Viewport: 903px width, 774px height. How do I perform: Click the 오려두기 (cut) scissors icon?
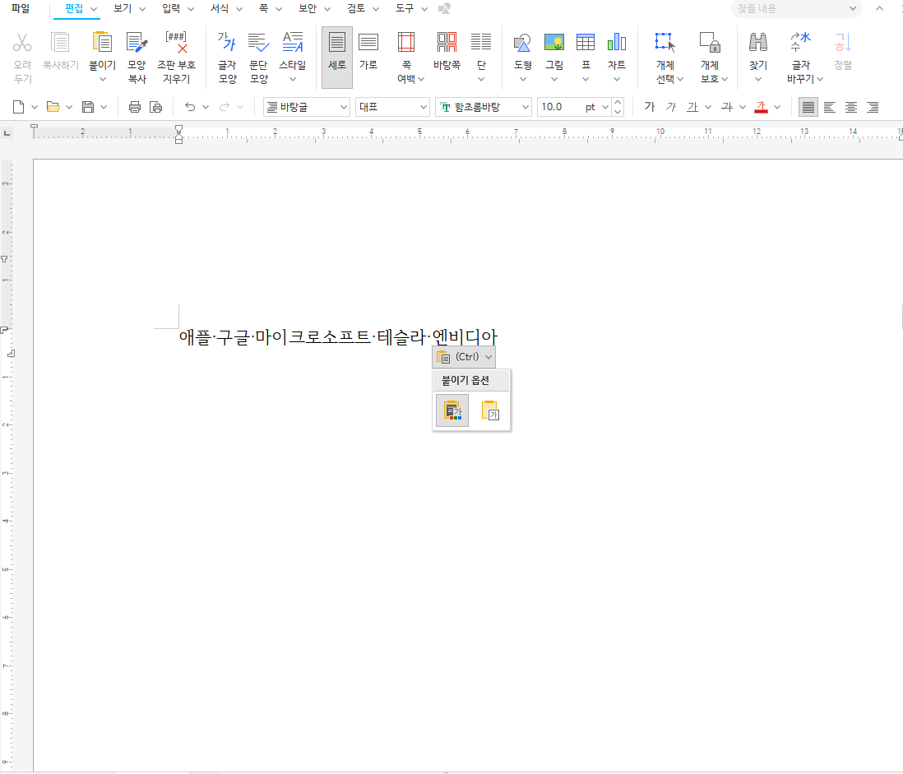click(22, 43)
